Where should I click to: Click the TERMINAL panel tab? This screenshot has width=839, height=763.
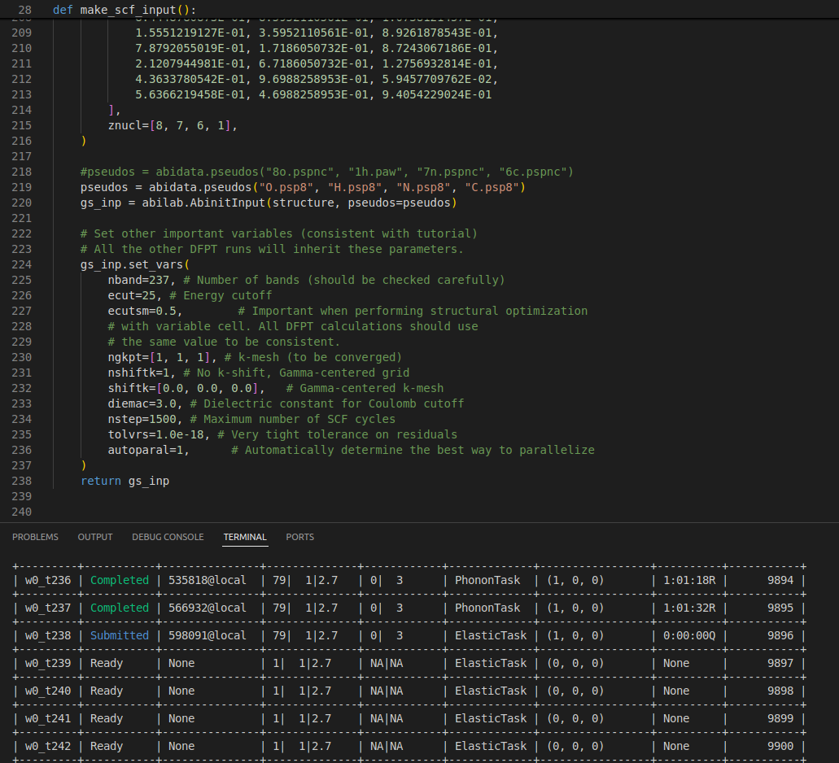[x=245, y=537]
